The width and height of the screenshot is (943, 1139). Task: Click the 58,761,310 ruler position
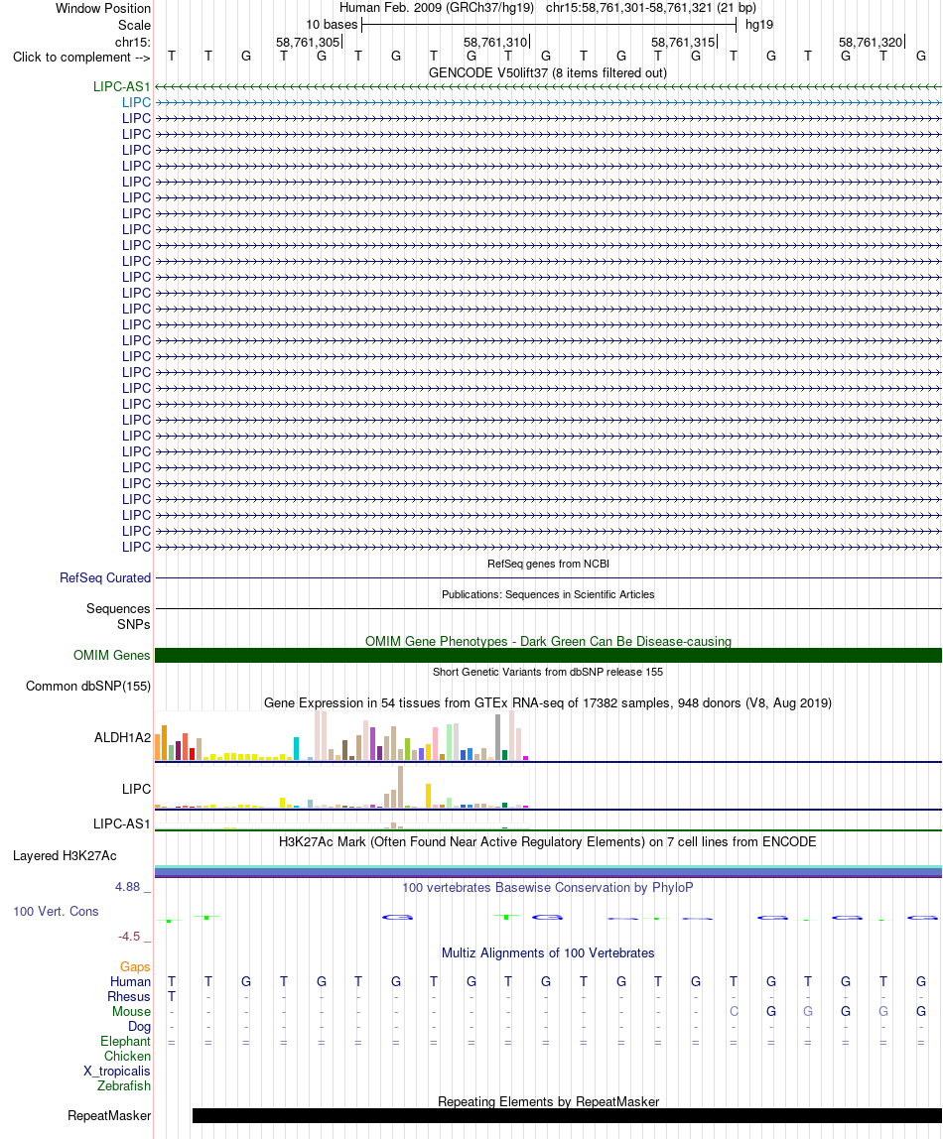point(495,42)
